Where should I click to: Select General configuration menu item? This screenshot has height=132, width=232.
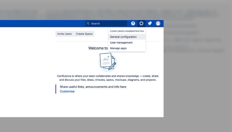pyautogui.click(x=127, y=37)
